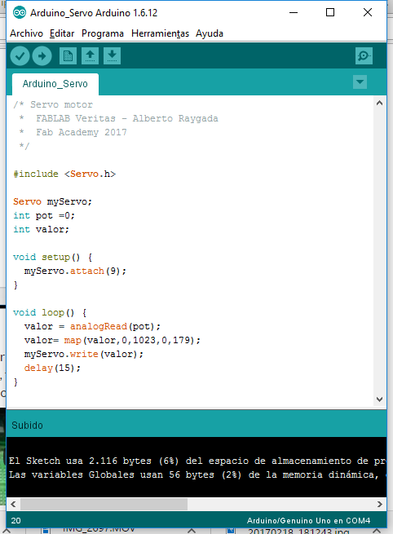
Task: Click the 'myServo.write(valor);' line
Action: point(83,354)
